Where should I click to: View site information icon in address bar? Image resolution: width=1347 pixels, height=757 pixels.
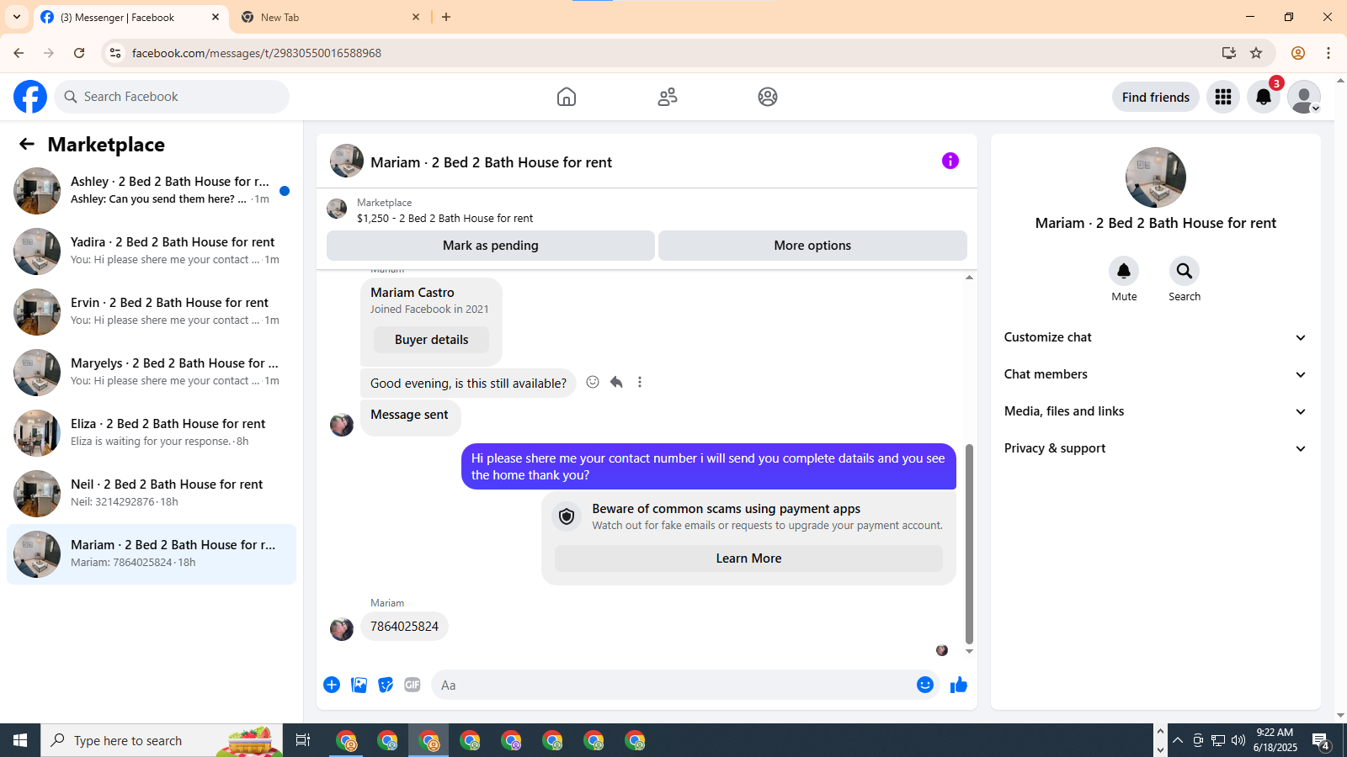coord(115,53)
